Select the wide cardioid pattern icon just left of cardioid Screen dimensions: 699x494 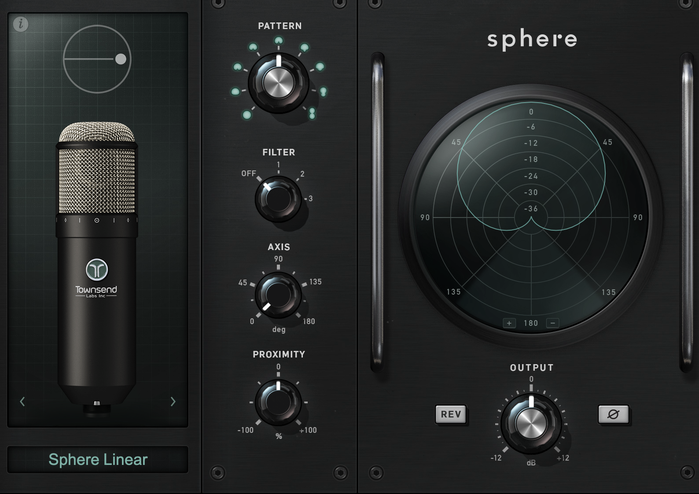coord(253,47)
